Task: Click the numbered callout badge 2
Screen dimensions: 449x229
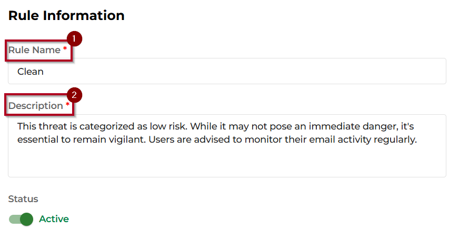Action: click(x=74, y=95)
